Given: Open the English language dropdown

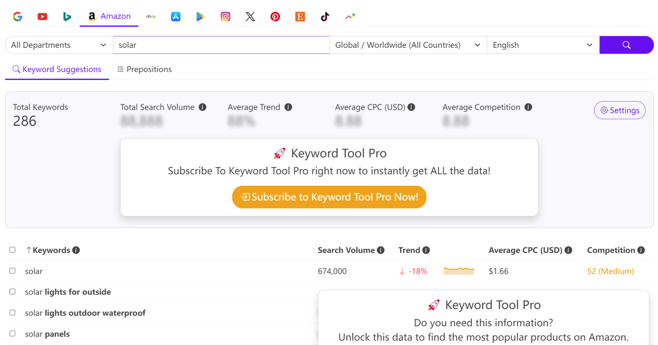Looking at the screenshot, I should (543, 45).
